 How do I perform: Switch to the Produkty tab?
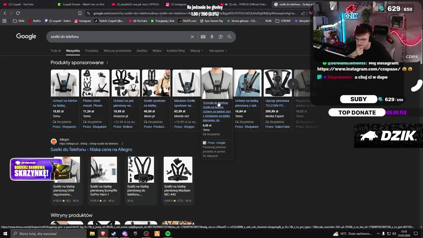92,51
